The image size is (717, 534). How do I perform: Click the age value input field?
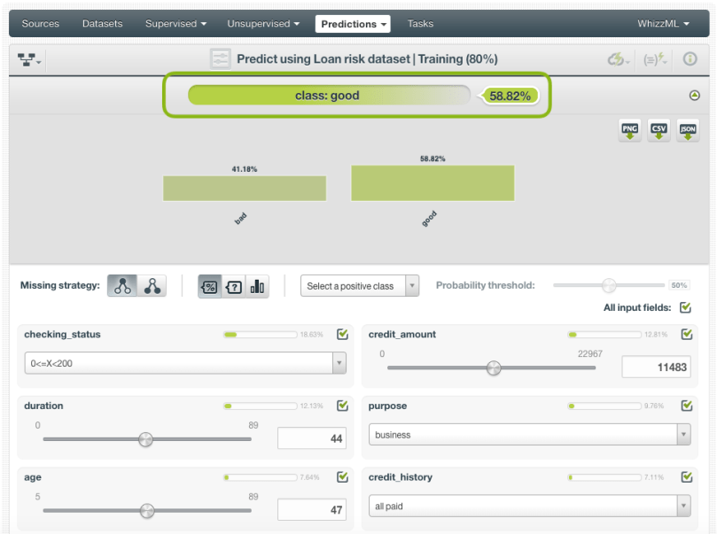tap(311, 510)
